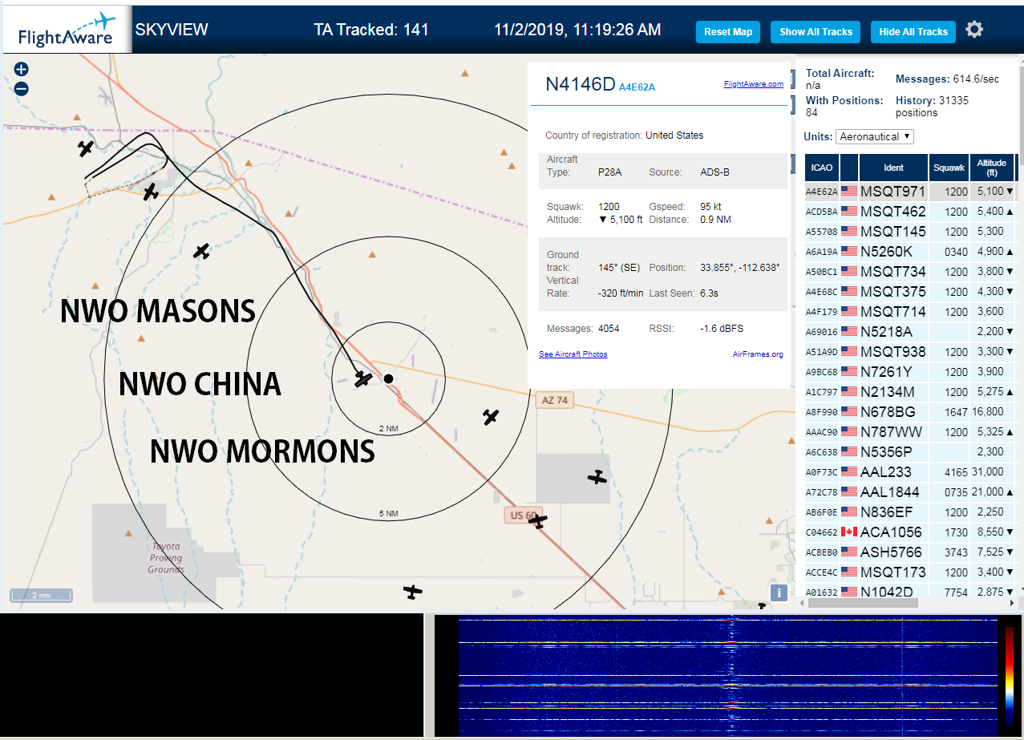Sort table by Altitude column
The image size is (1024, 740).
click(992, 168)
